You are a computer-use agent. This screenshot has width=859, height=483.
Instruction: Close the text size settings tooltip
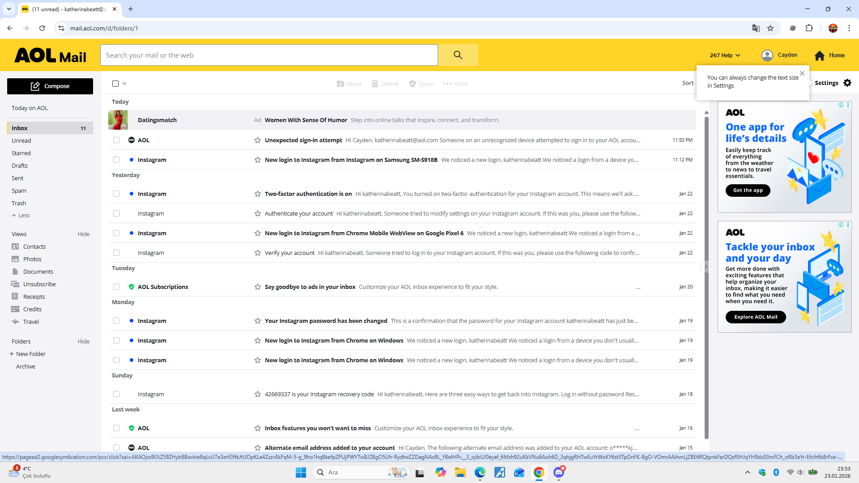pos(802,73)
